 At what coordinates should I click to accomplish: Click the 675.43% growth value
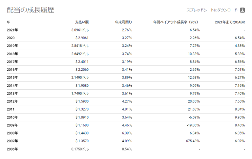[192, 141]
